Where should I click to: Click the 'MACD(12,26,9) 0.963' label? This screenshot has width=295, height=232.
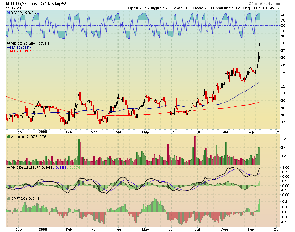32,167
